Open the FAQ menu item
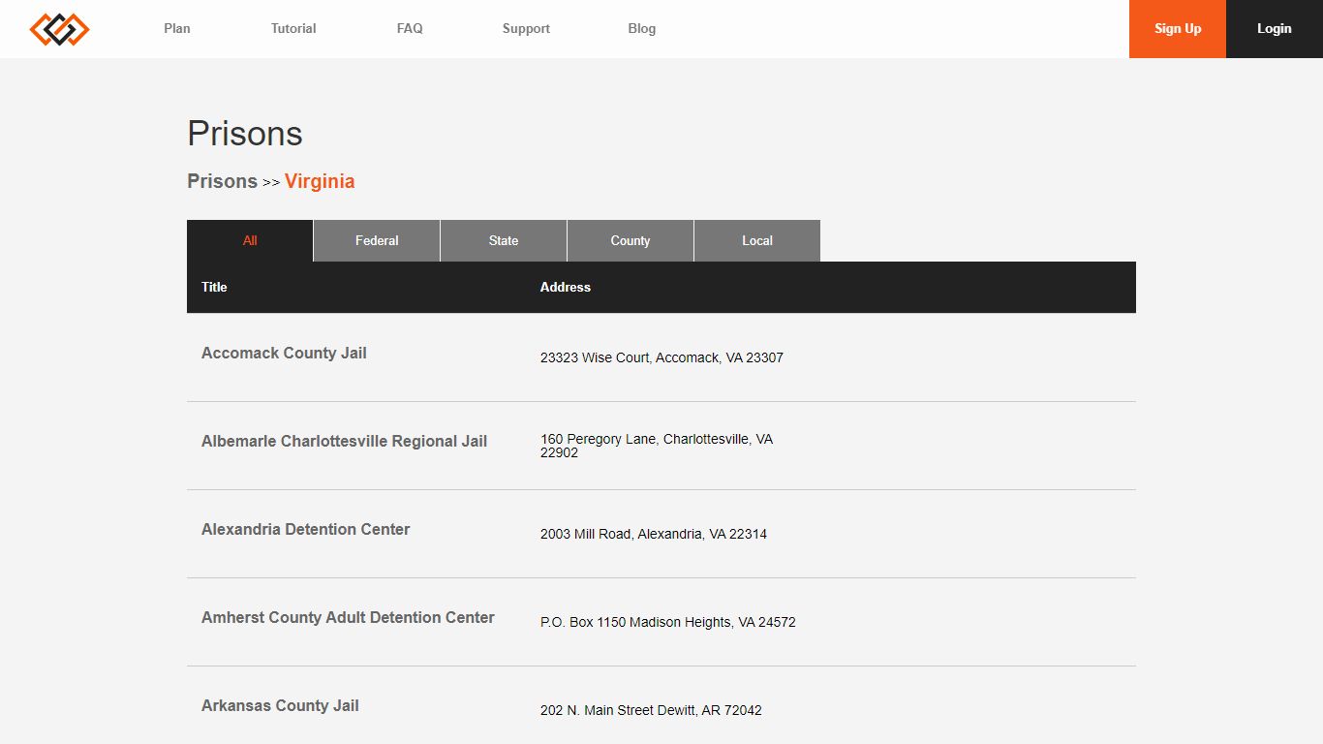The image size is (1323, 744). click(x=410, y=29)
